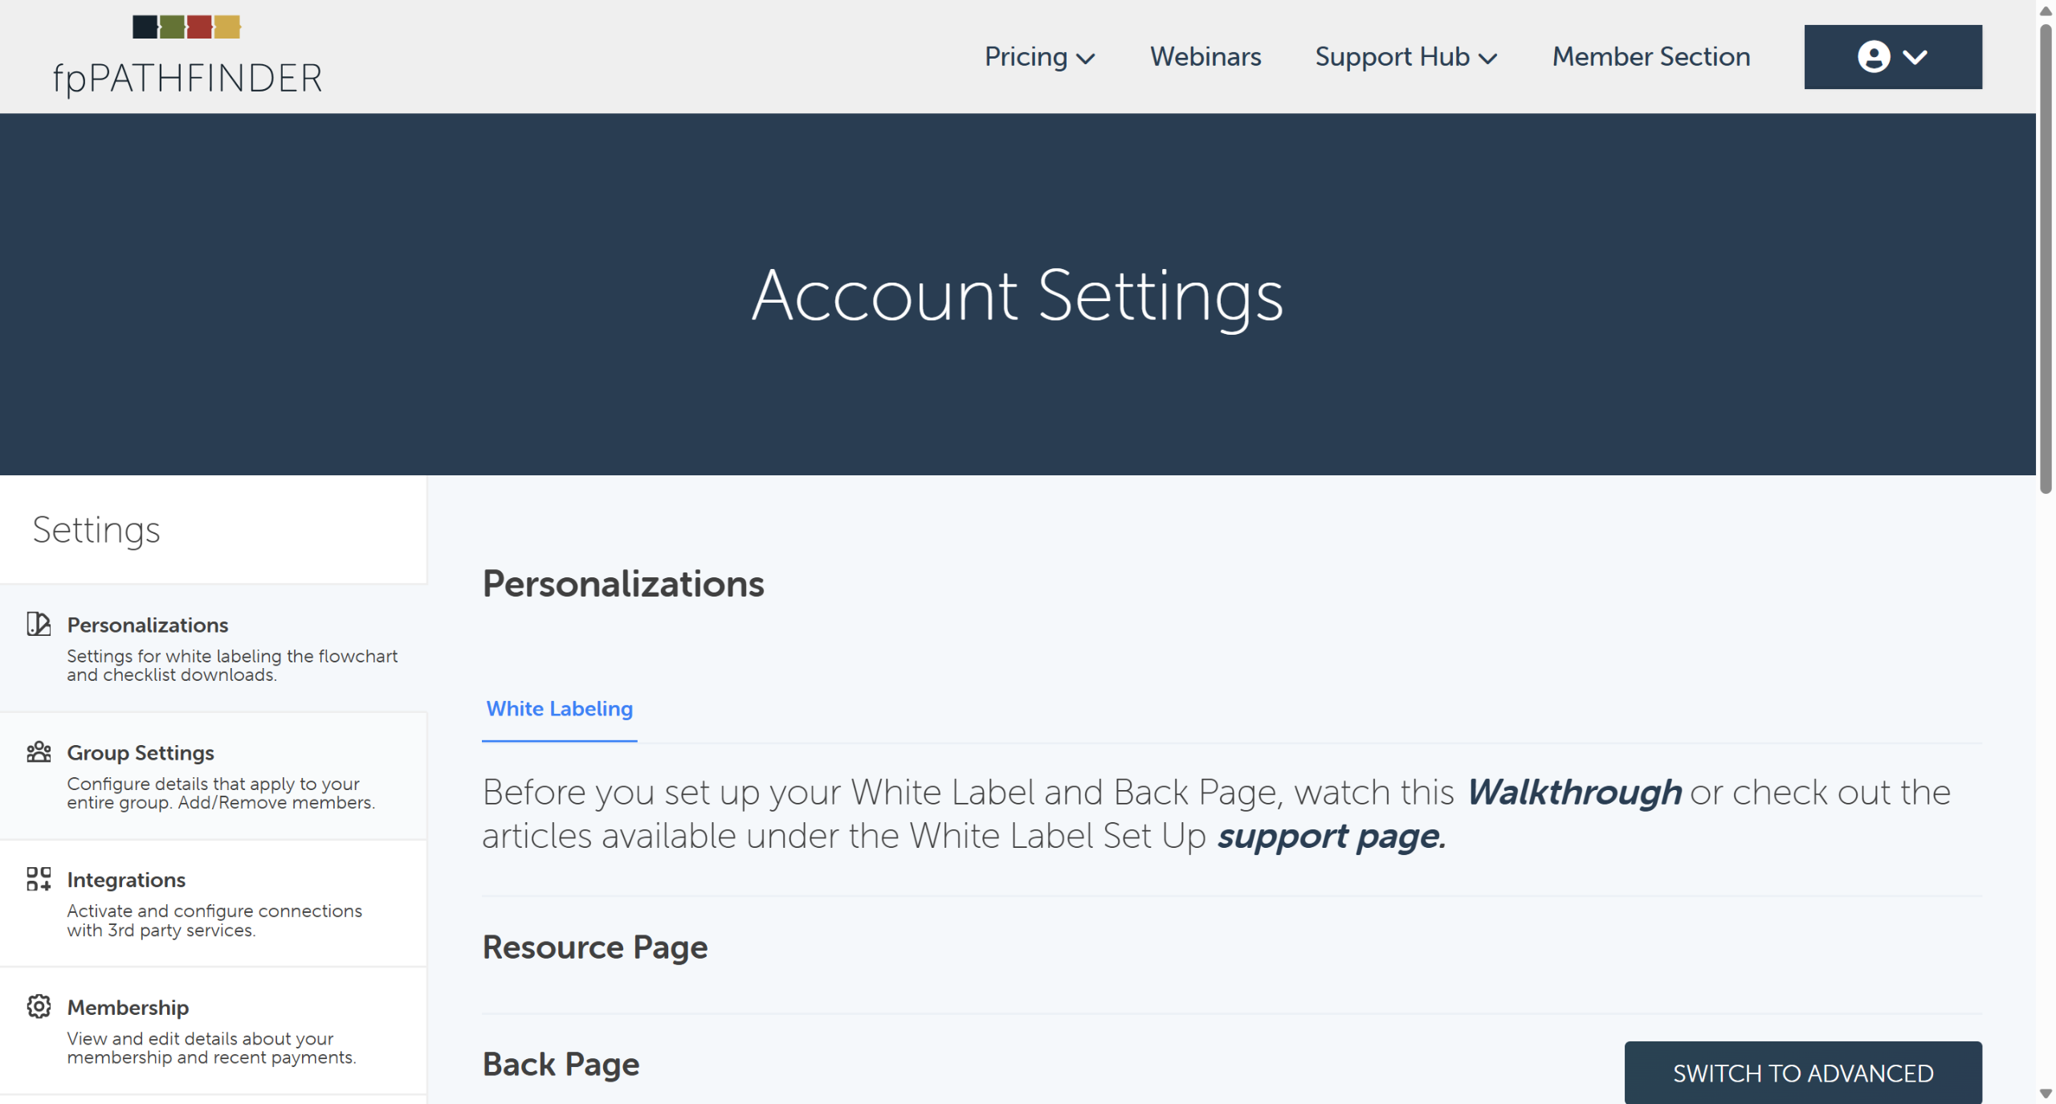The height and width of the screenshot is (1104, 2056).
Task: Select the White Labeling tab
Action: (x=559, y=709)
